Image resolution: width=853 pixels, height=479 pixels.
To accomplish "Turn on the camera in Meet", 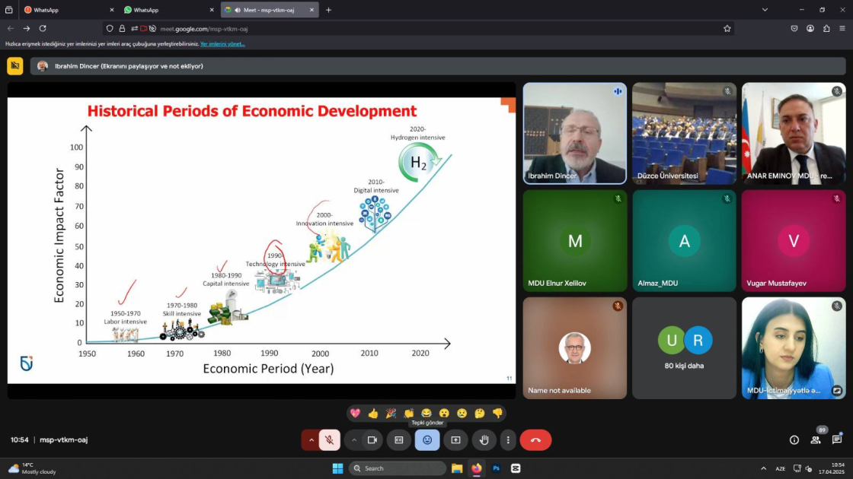I will point(372,440).
